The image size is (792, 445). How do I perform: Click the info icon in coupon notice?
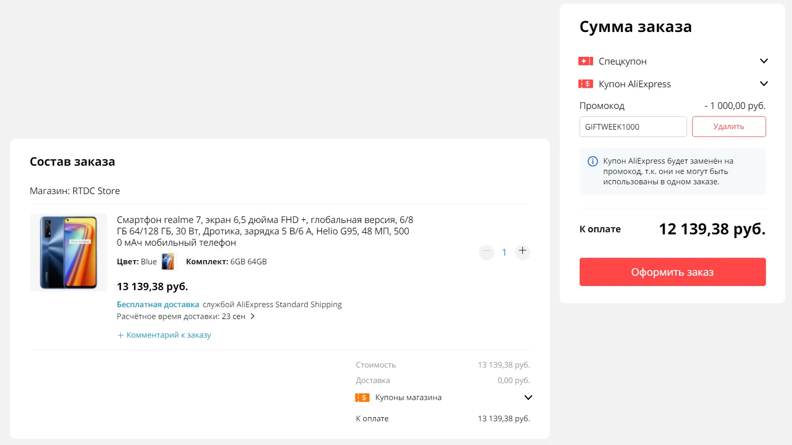point(593,161)
